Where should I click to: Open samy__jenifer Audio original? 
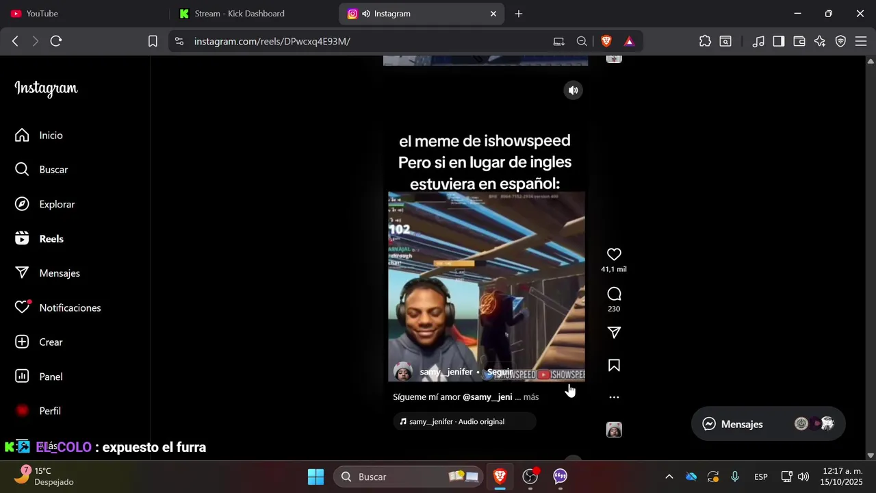(x=465, y=422)
